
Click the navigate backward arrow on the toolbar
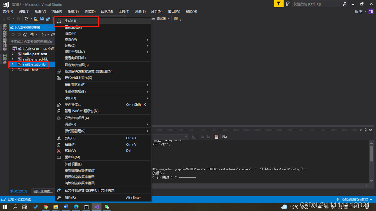(x=9, y=19)
